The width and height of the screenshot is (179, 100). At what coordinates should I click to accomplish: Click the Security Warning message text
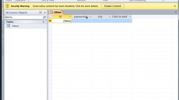click(x=65, y=6)
